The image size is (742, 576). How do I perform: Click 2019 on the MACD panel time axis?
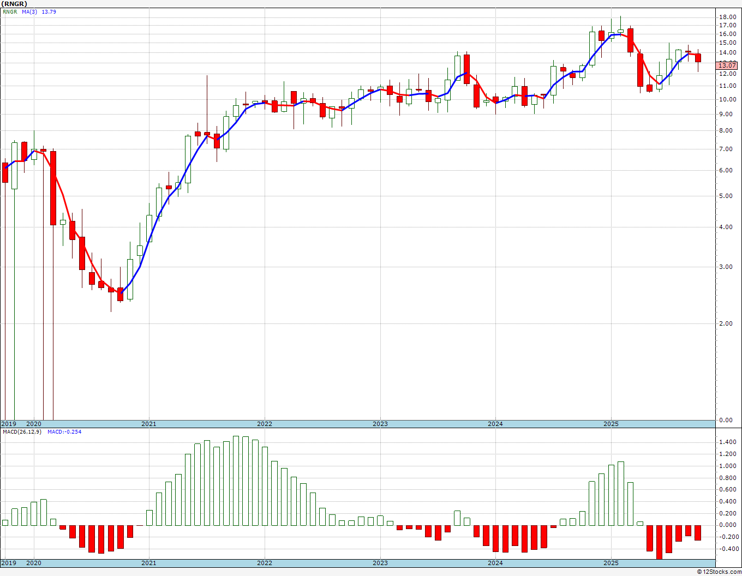(8, 563)
